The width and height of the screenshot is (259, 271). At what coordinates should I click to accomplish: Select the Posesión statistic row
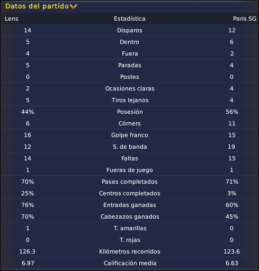point(130,112)
